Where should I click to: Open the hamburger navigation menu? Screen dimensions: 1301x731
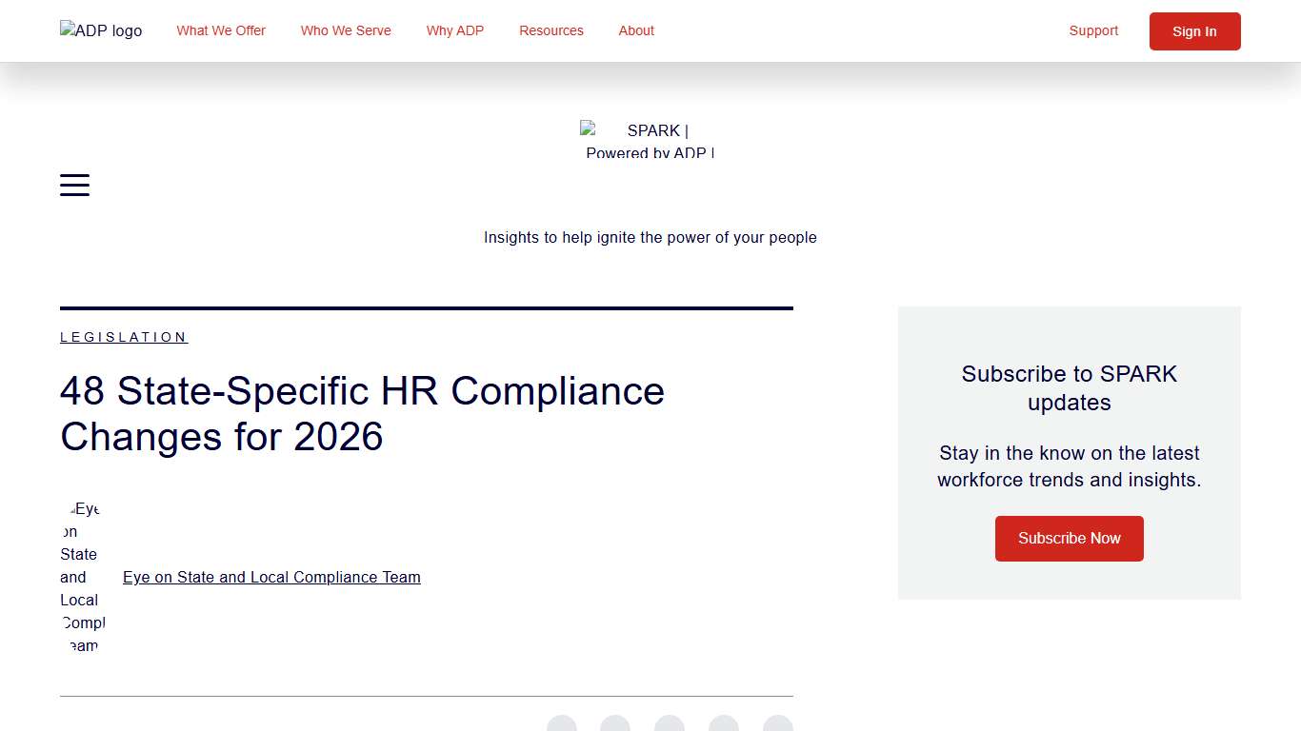[x=74, y=185]
